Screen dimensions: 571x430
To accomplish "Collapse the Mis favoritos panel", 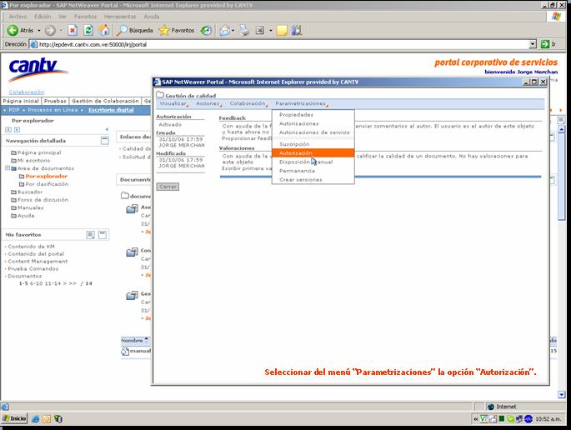I will tap(103, 235).
